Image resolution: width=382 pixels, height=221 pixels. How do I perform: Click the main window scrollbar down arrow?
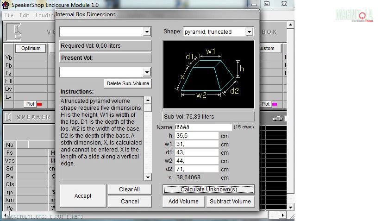click(x=290, y=208)
